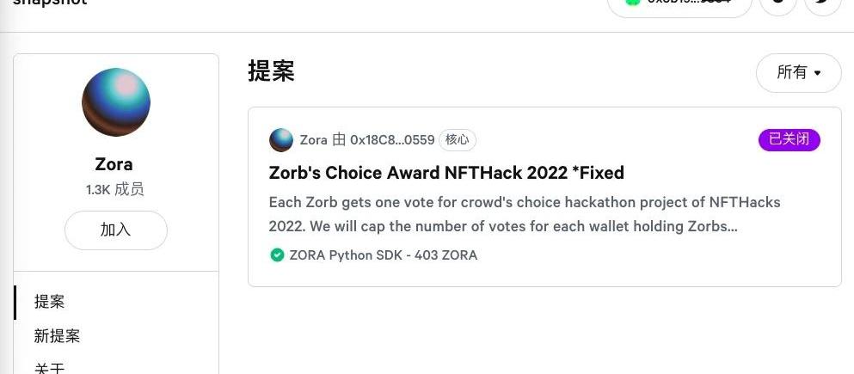Click the 核心 core badge
Viewport: 854px width, 374px height.
pos(457,140)
